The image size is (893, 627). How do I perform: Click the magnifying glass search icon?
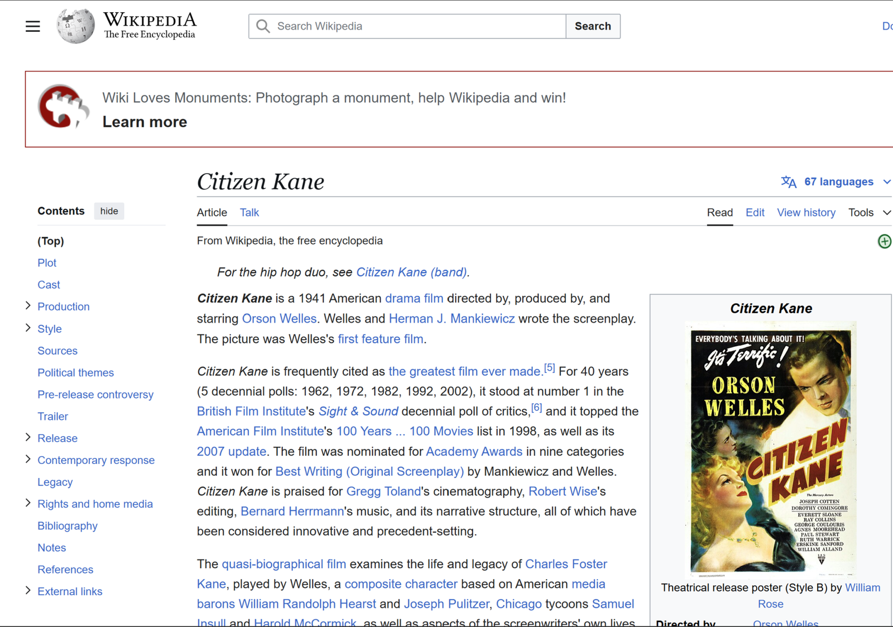point(263,26)
